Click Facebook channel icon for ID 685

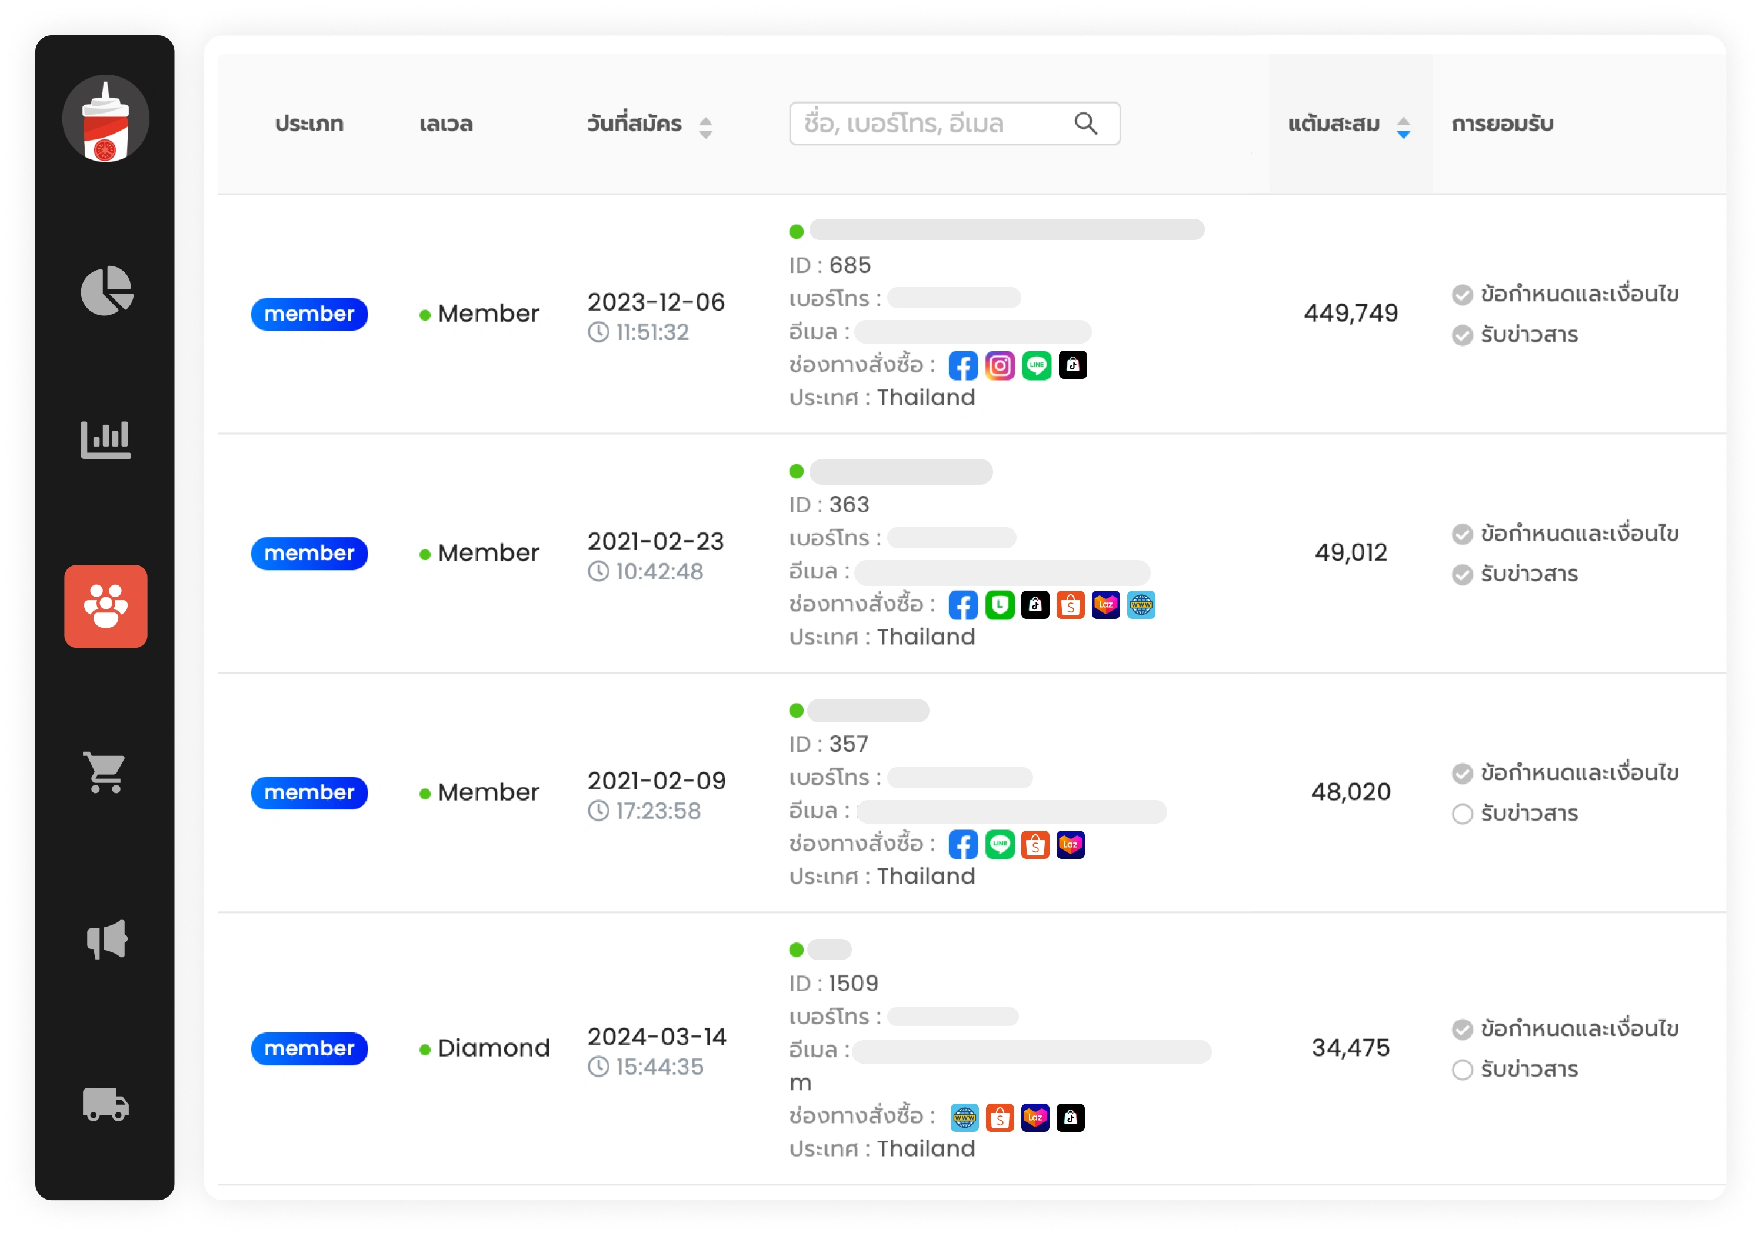click(963, 365)
